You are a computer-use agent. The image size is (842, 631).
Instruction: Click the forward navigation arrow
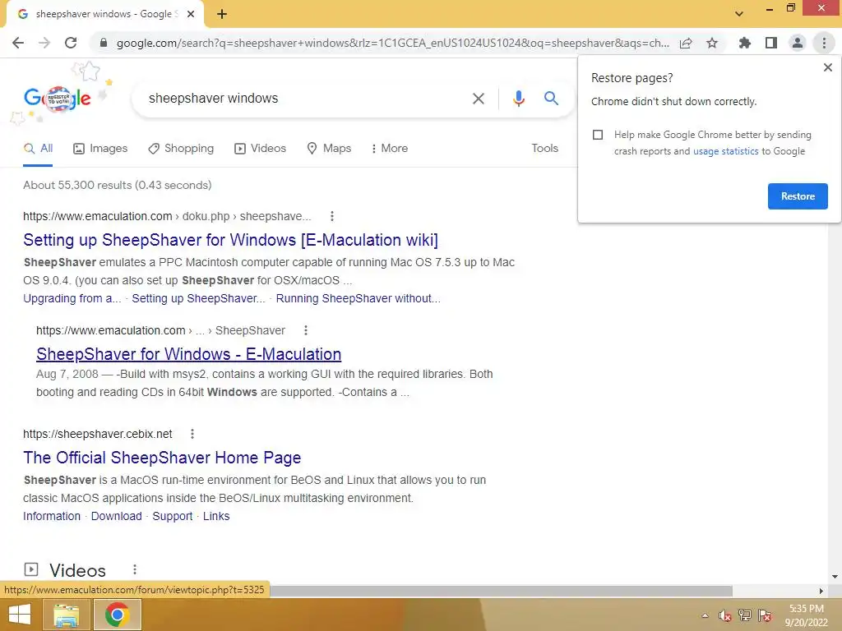[44, 43]
